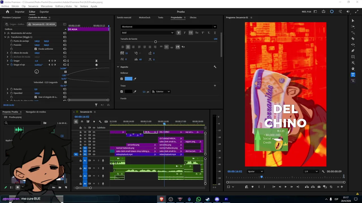Toggle timeline snapping magnet icon
The image size is (362, 203).
pos(82,122)
